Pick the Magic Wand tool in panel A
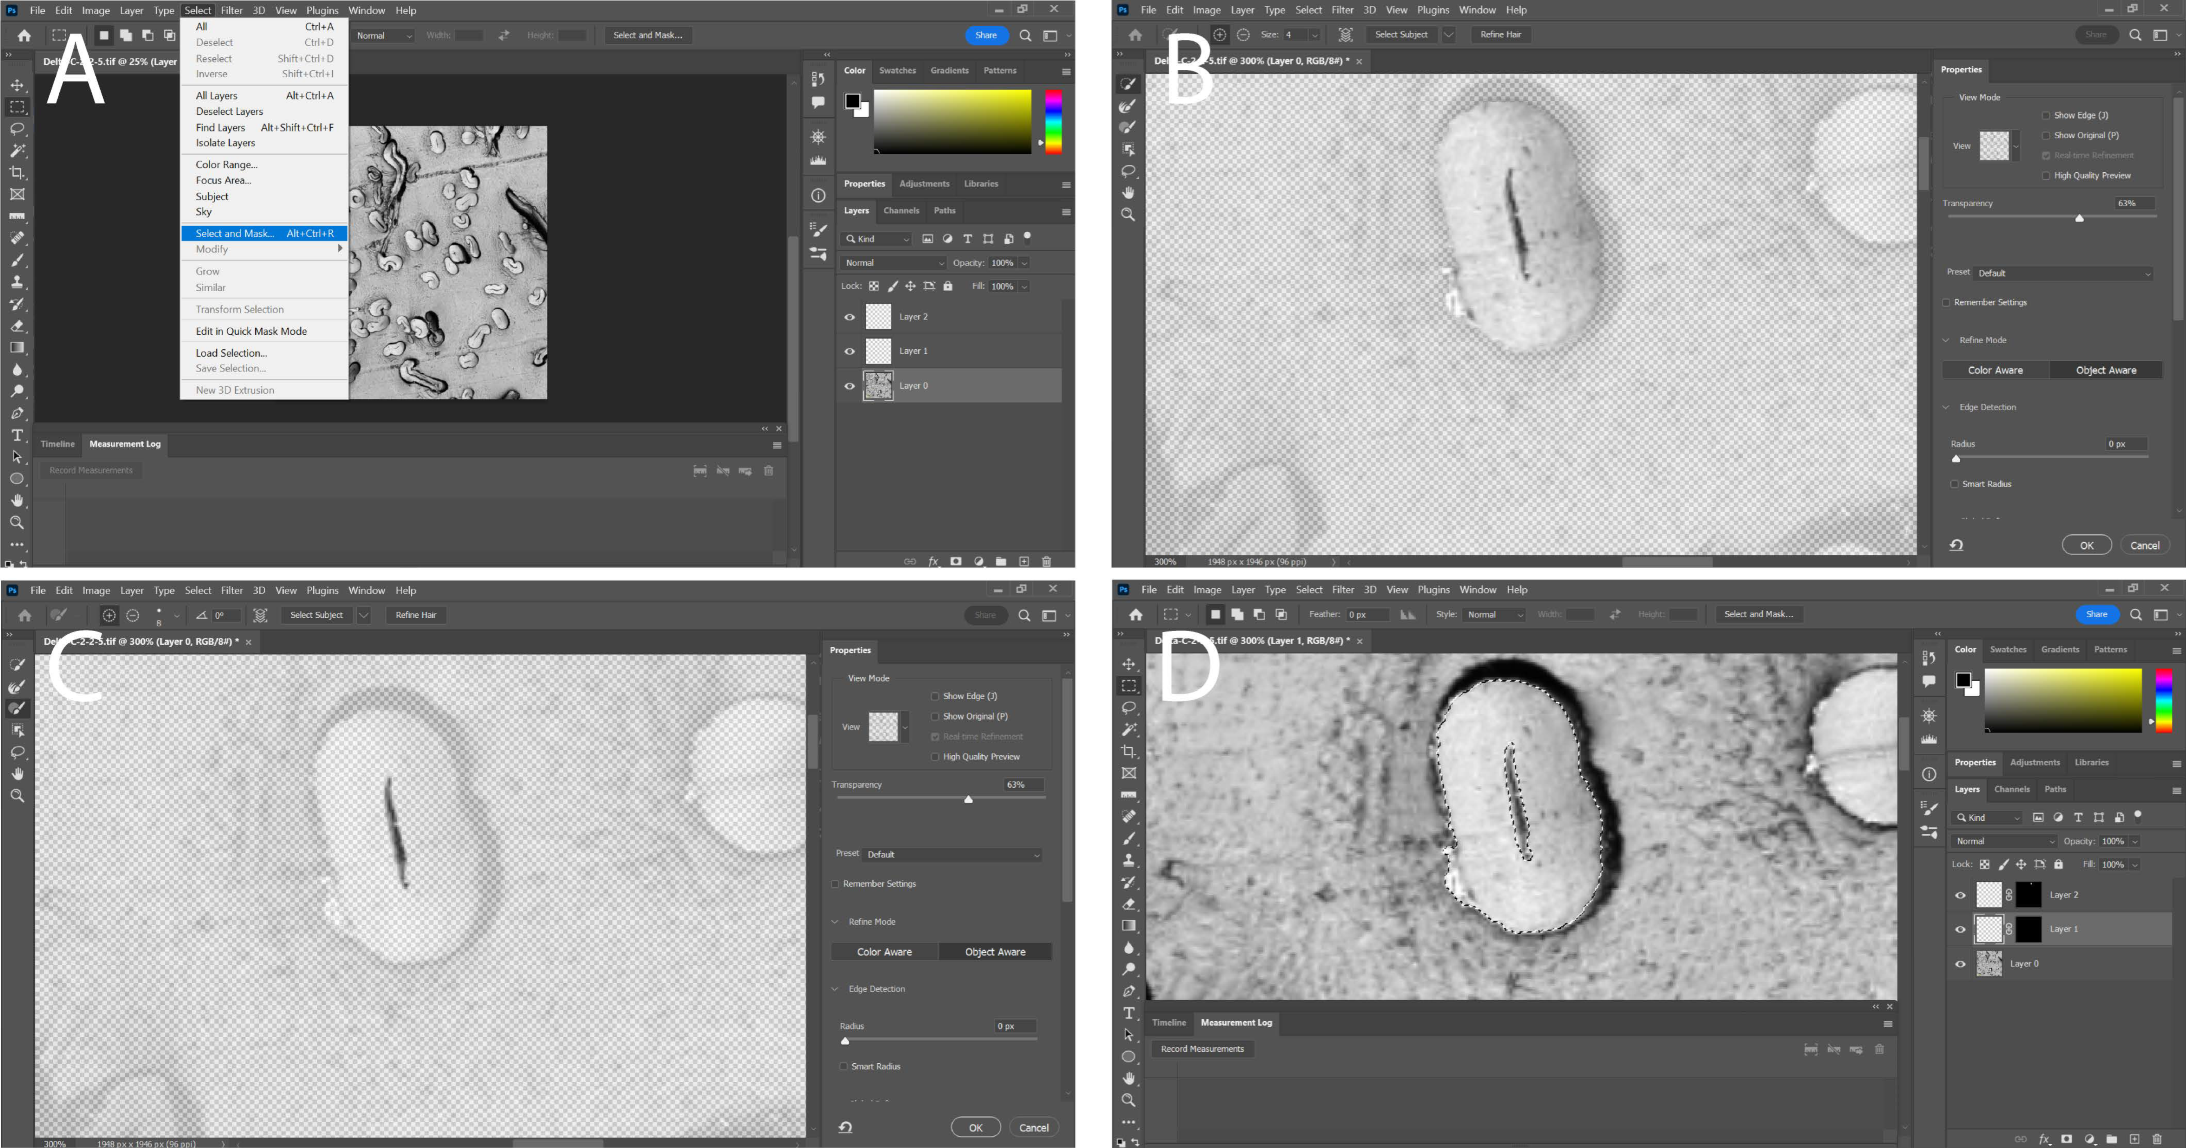2186x1148 pixels. point(17,151)
